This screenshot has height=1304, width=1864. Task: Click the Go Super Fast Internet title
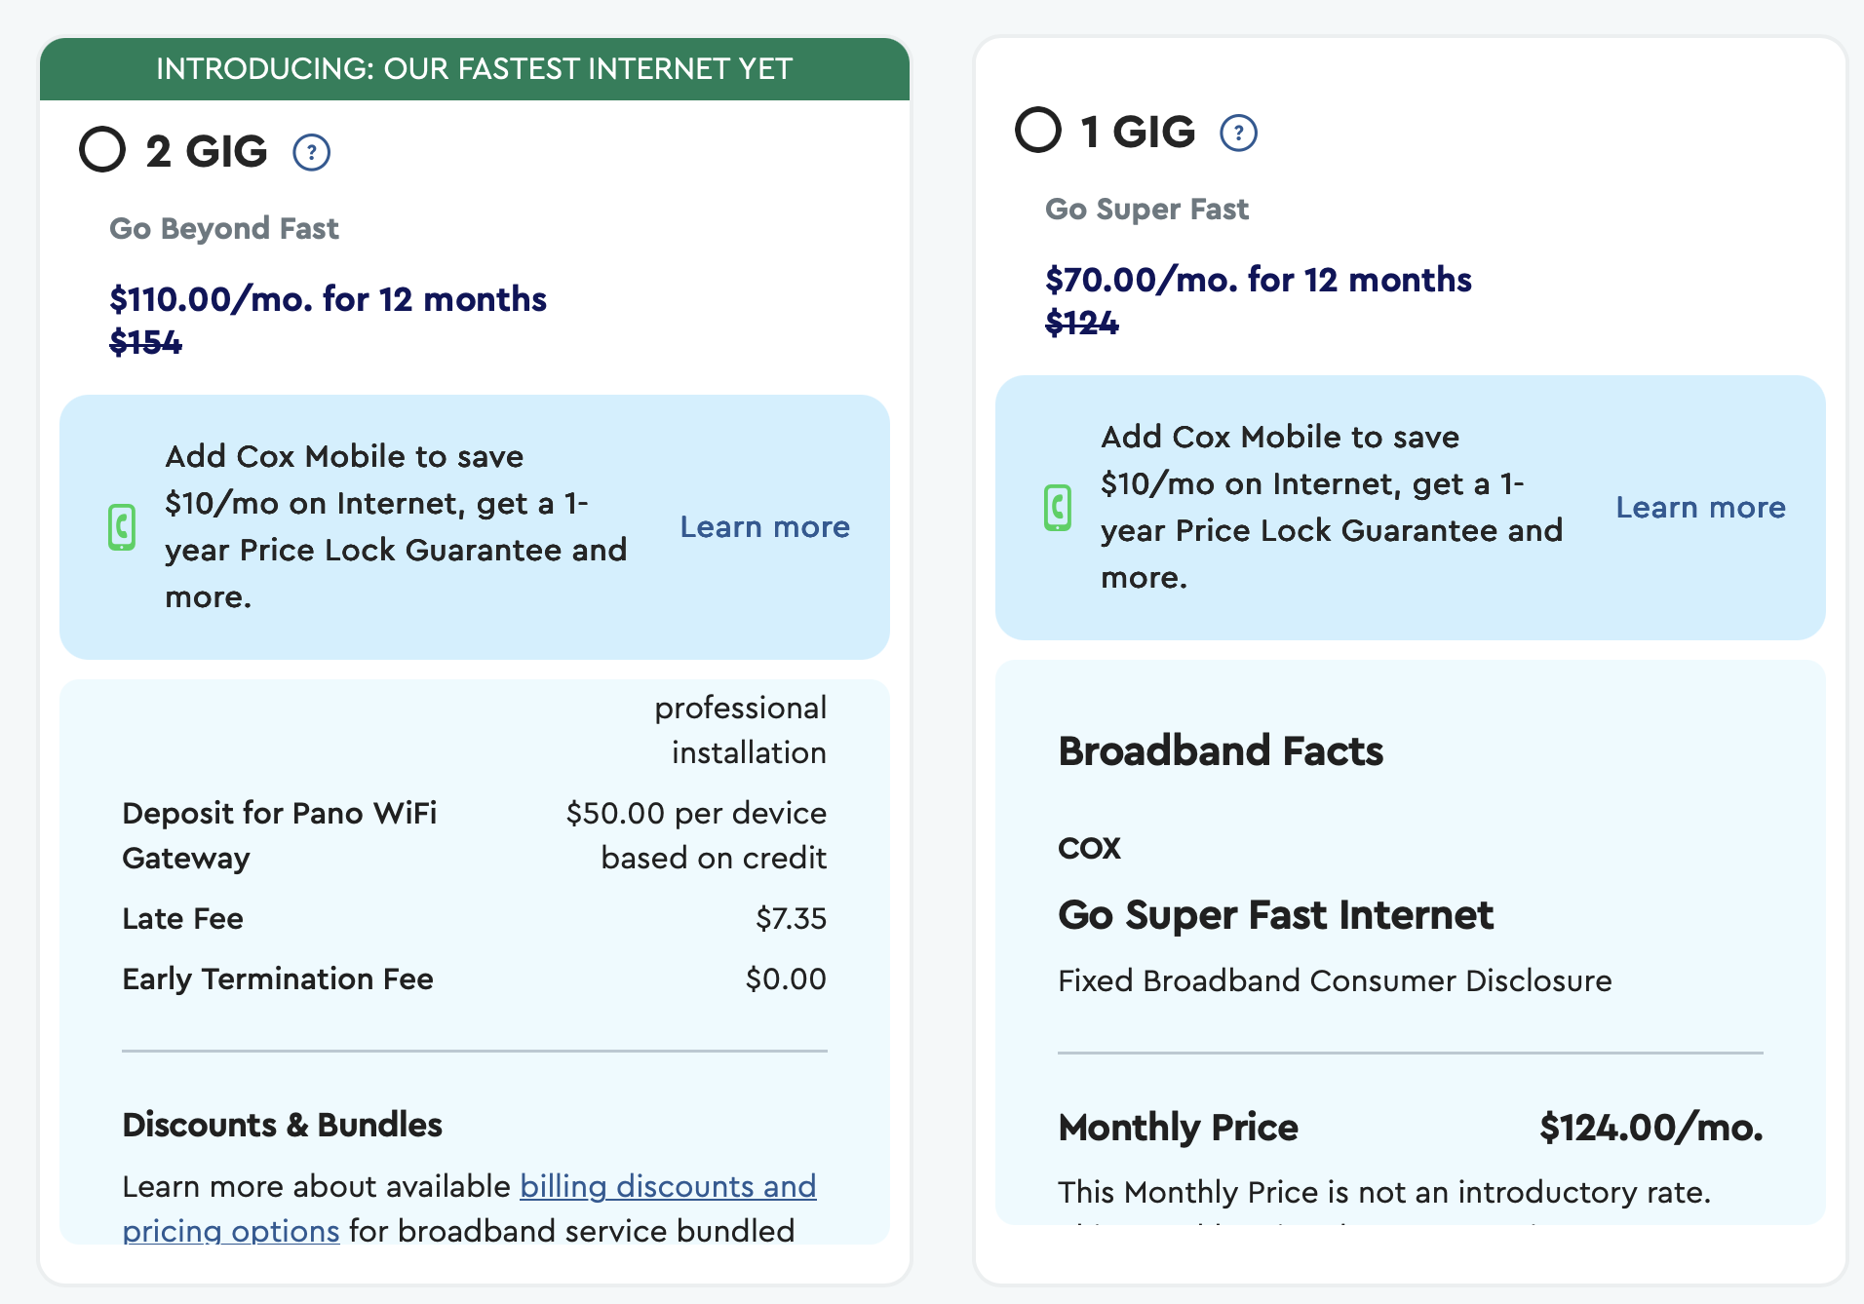1275,915
